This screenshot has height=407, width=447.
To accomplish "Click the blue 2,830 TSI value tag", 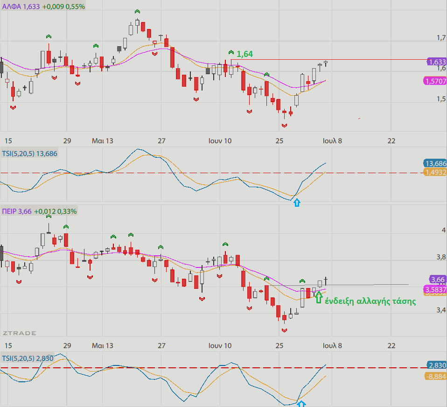I will [x=437, y=365].
